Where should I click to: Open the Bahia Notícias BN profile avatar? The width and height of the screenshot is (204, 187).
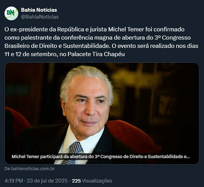tap(11, 13)
